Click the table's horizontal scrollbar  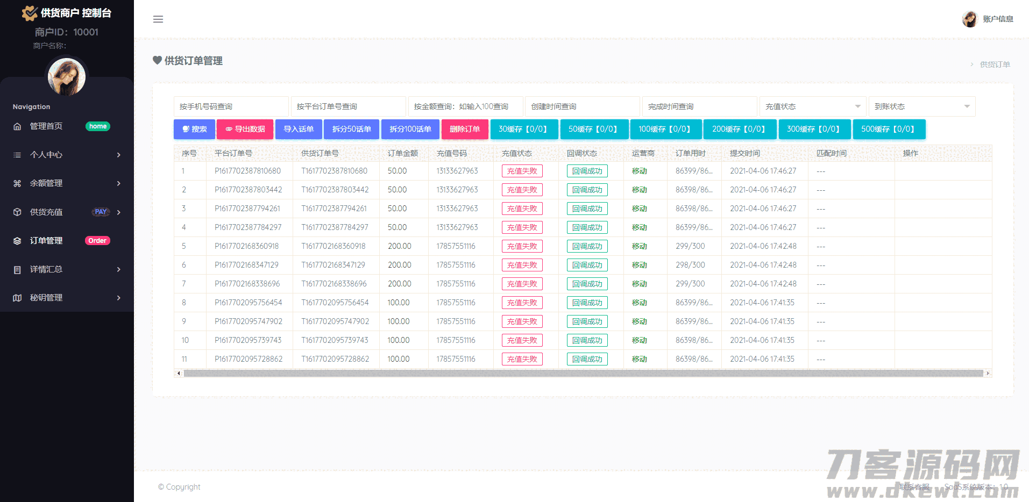pos(583,373)
